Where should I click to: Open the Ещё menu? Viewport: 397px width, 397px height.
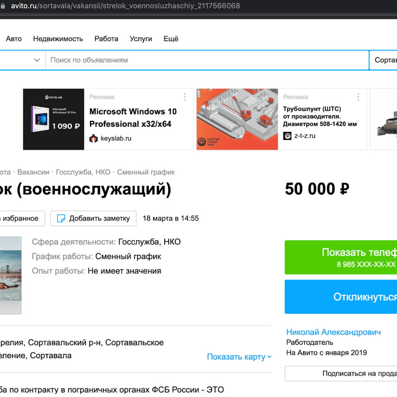click(x=171, y=39)
